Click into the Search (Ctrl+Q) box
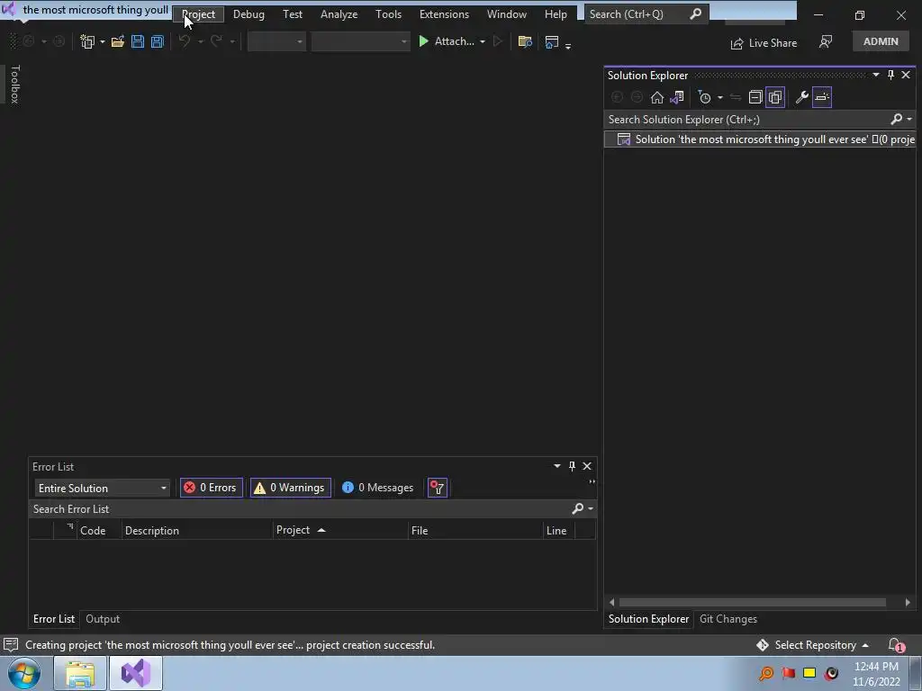Image resolution: width=922 pixels, height=691 pixels. click(646, 14)
